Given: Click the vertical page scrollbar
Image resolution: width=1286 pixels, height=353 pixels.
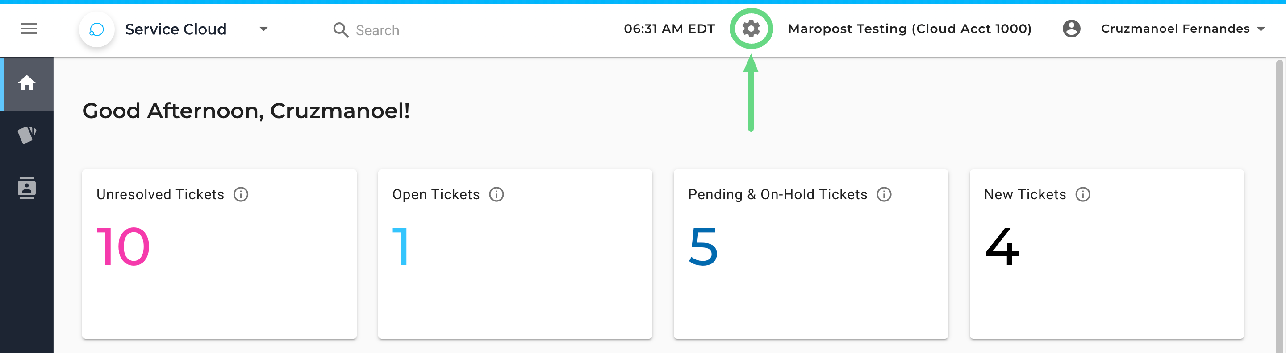Looking at the screenshot, I should coord(1278,199).
